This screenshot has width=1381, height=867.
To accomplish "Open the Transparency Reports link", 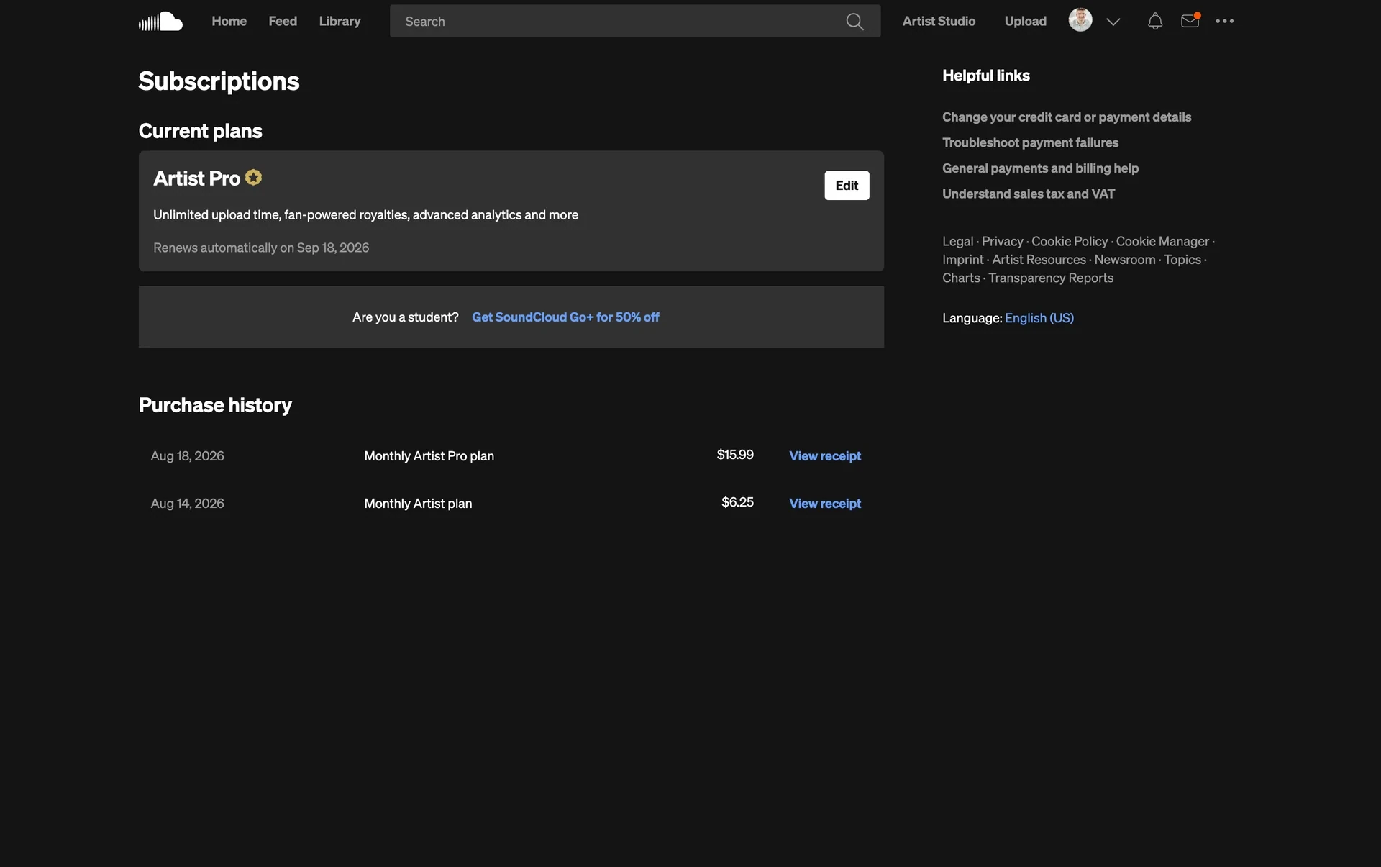I will pos(1050,278).
